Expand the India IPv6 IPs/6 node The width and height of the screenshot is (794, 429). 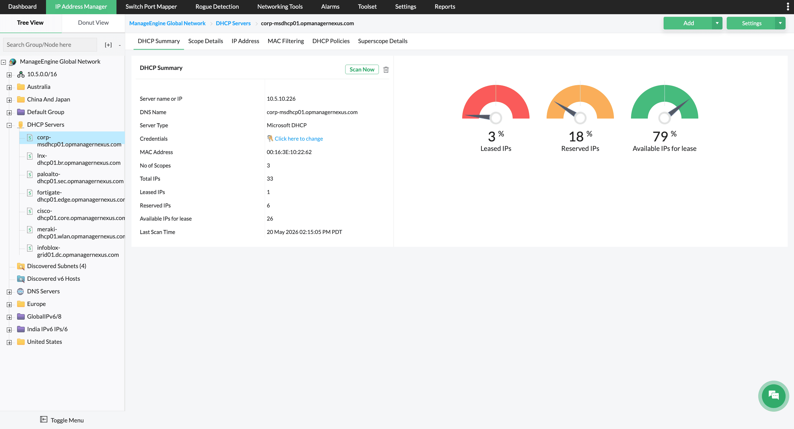pos(9,330)
